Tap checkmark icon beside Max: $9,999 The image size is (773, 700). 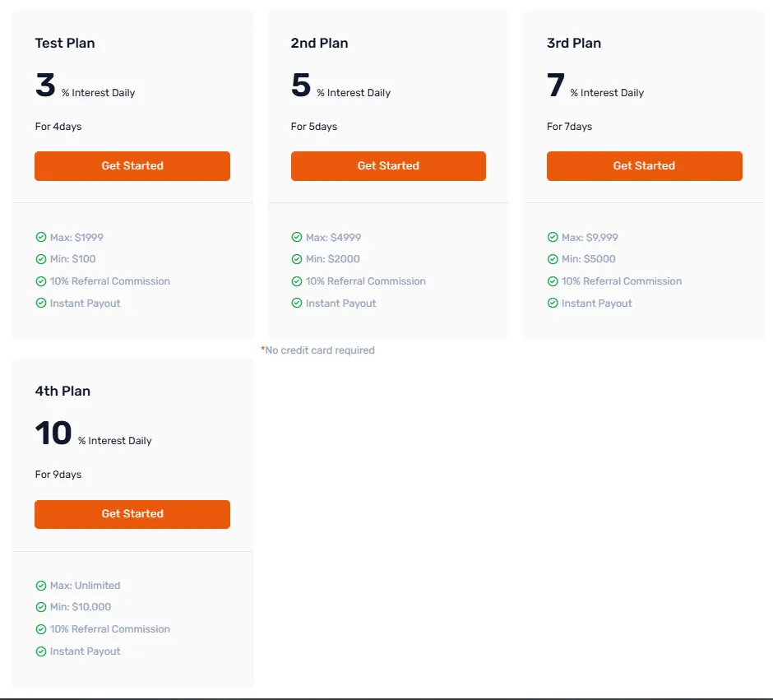553,238
